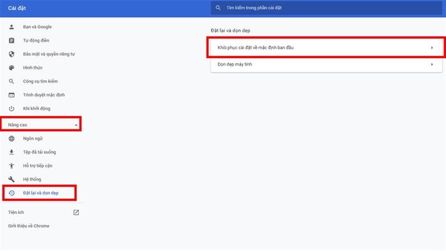The height and width of the screenshot is (251, 446).
Task: Go to Bảo mật và quyền riêng tư
Action: [x=49, y=54]
